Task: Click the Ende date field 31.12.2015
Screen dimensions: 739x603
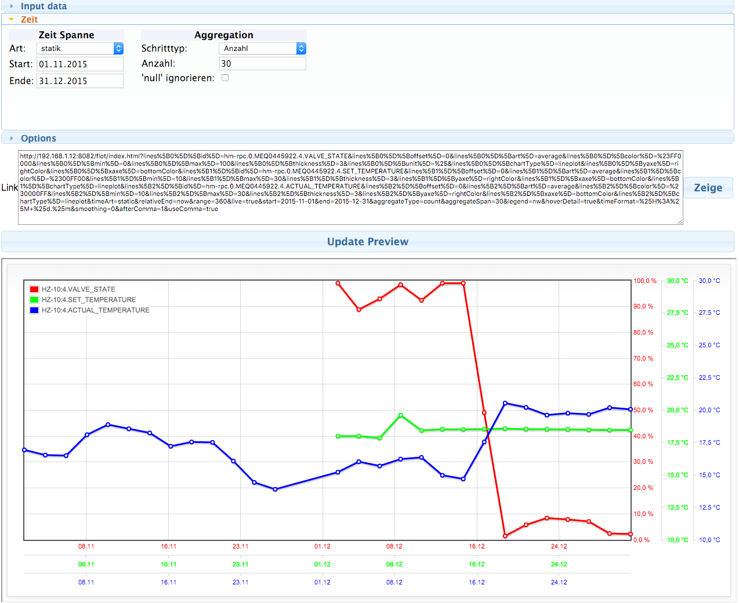Action: point(80,81)
